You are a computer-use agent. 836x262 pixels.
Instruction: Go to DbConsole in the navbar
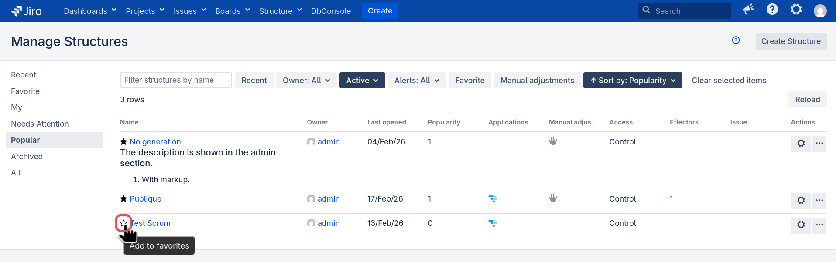pos(331,11)
